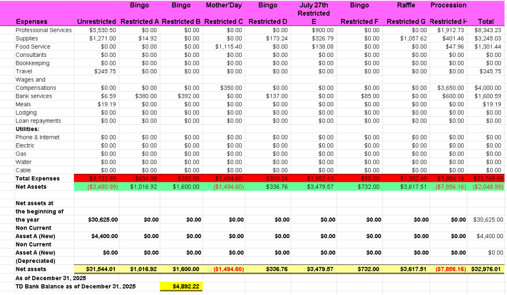Click the $32,976.01 net assets total cell
This screenshot has width=507, height=295.
[488, 269]
